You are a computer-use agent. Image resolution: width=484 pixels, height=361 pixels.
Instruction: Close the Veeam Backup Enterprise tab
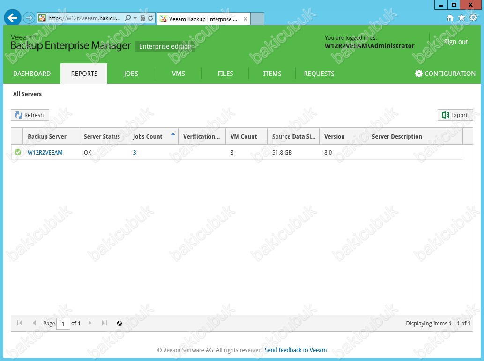(246, 19)
